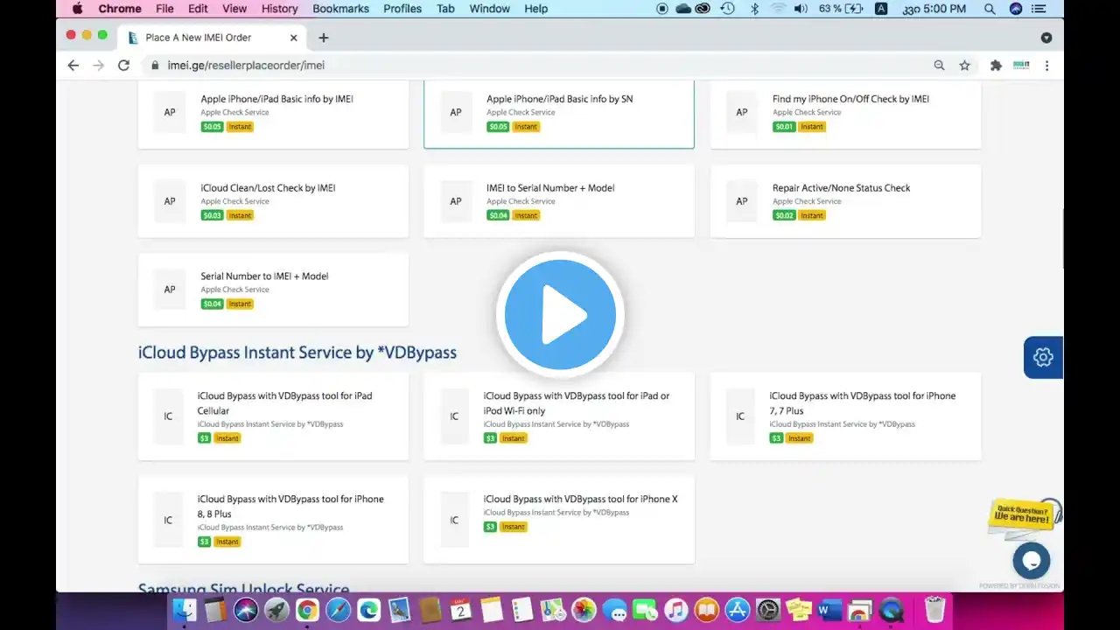Screen dimensions: 1120x630
Task: Open App Store from the Dock
Action: click(737, 610)
